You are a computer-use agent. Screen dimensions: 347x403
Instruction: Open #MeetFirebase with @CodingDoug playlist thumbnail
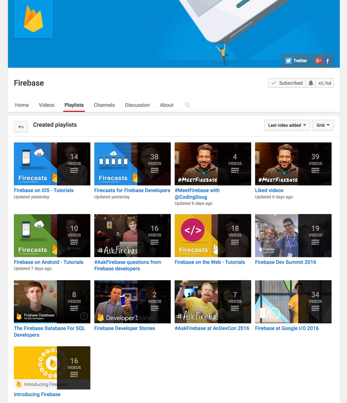[213, 164]
